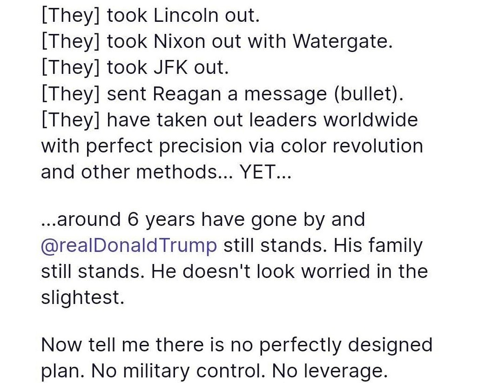Click the line about Reagan's message
The image size is (499, 383).
pyautogui.click(x=223, y=94)
